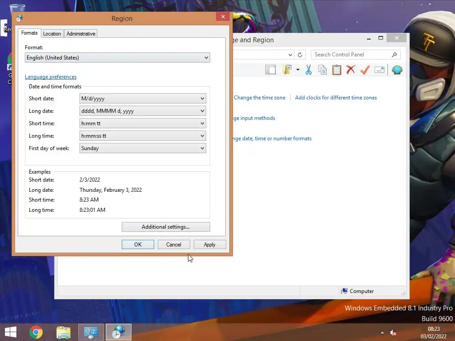This screenshot has height=341, width=455.
Task: Close the Region dialog with the red X
Action: (x=223, y=16)
